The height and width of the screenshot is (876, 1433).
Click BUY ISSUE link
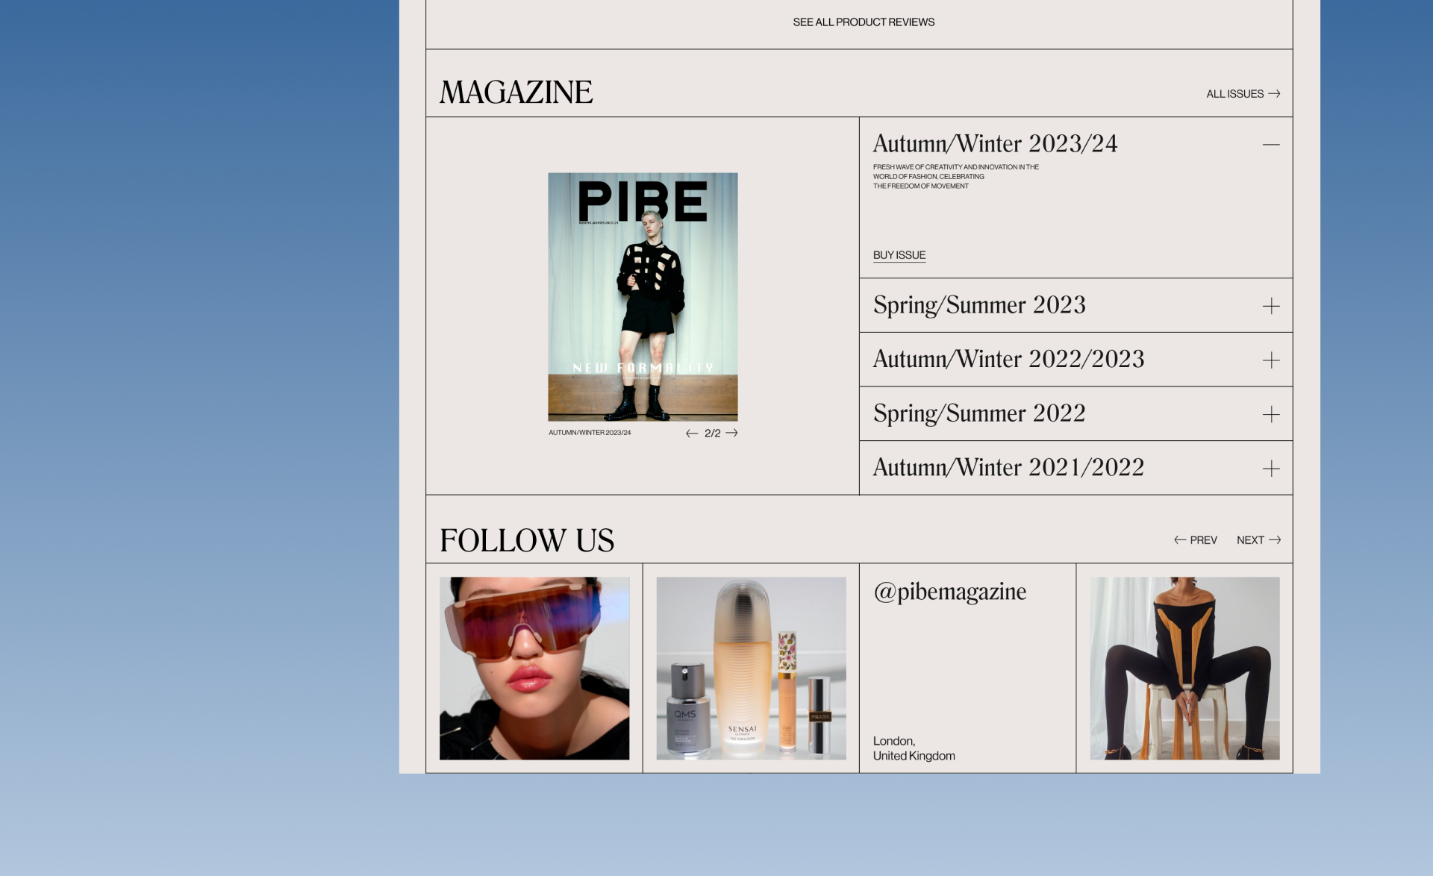tap(899, 255)
